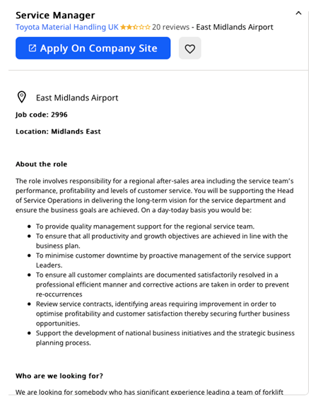Click the Apply On Company Site button
318x404 pixels.
pyautogui.click(x=93, y=48)
